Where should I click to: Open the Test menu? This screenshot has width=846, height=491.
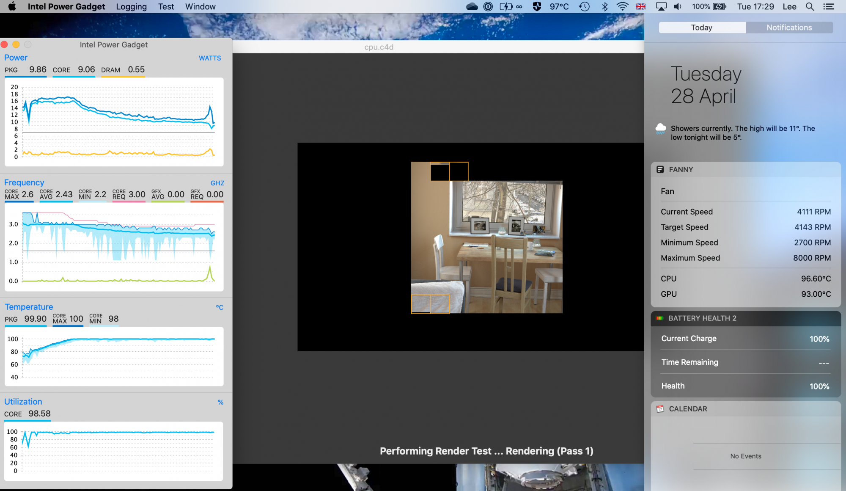[166, 6]
